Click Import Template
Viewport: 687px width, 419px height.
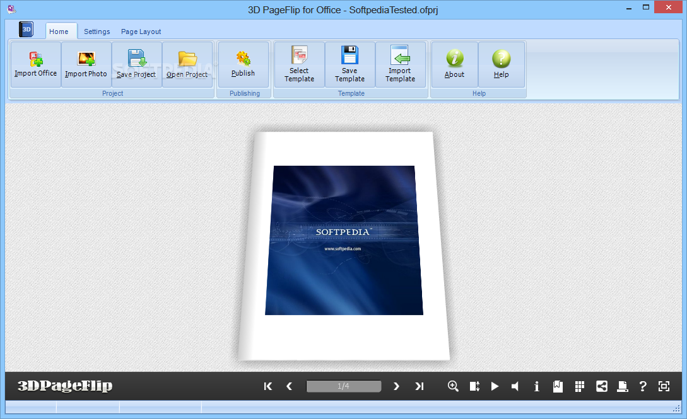click(400, 65)
